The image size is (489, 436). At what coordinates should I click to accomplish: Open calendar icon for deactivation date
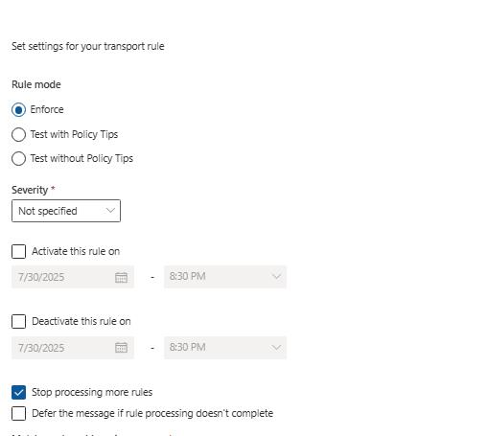pyautogui.click(x=121, y=348)
